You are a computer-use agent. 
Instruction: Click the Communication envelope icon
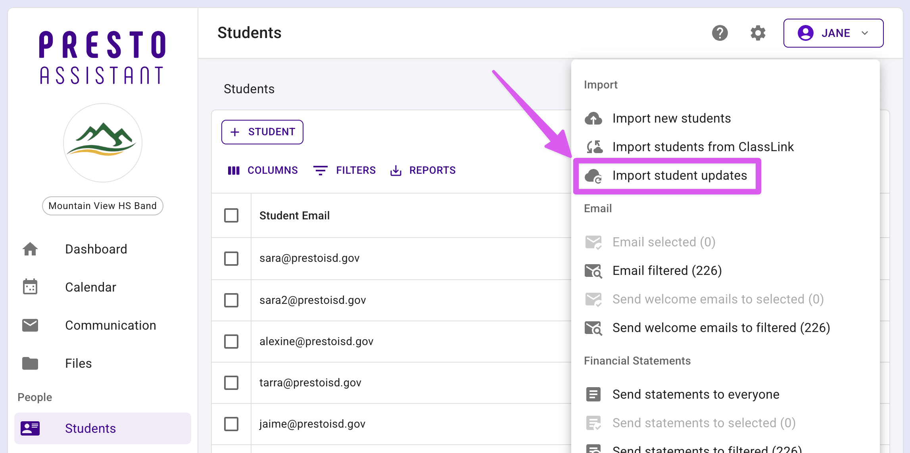(x=30, y=325)
